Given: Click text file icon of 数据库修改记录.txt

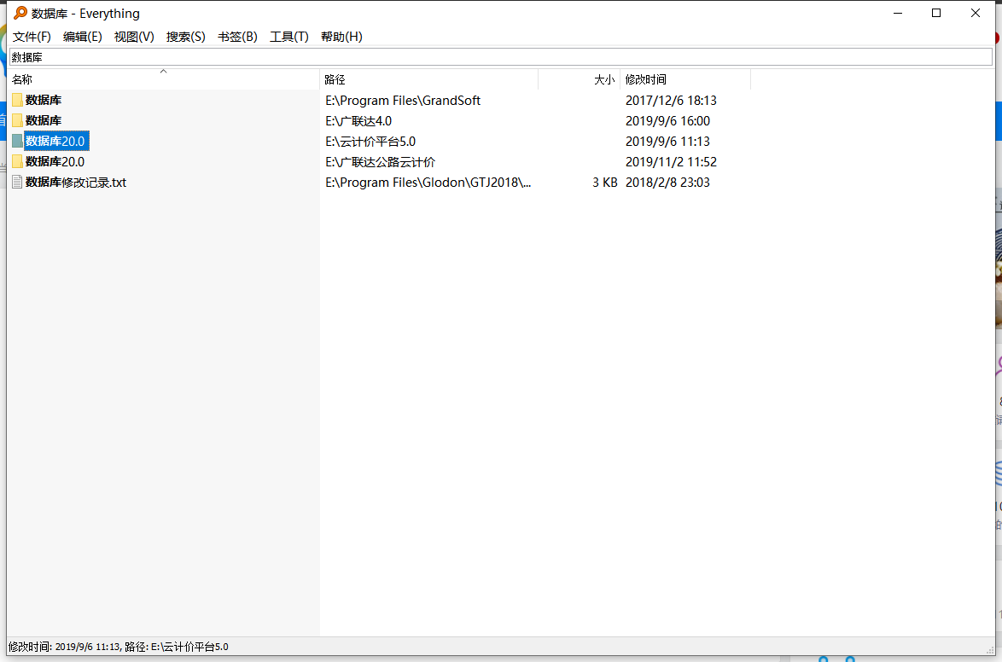Looking at the screenshot, I should (17, 182).
